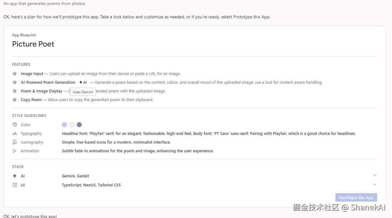392x218 pixels.
Task: Click the Image Input feature label
Action: 32,74
